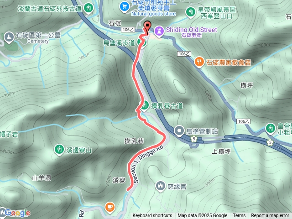Viewport: 292px width, 219px height.
Task: Click Report a map error link
Action: [x=270, y=215]
